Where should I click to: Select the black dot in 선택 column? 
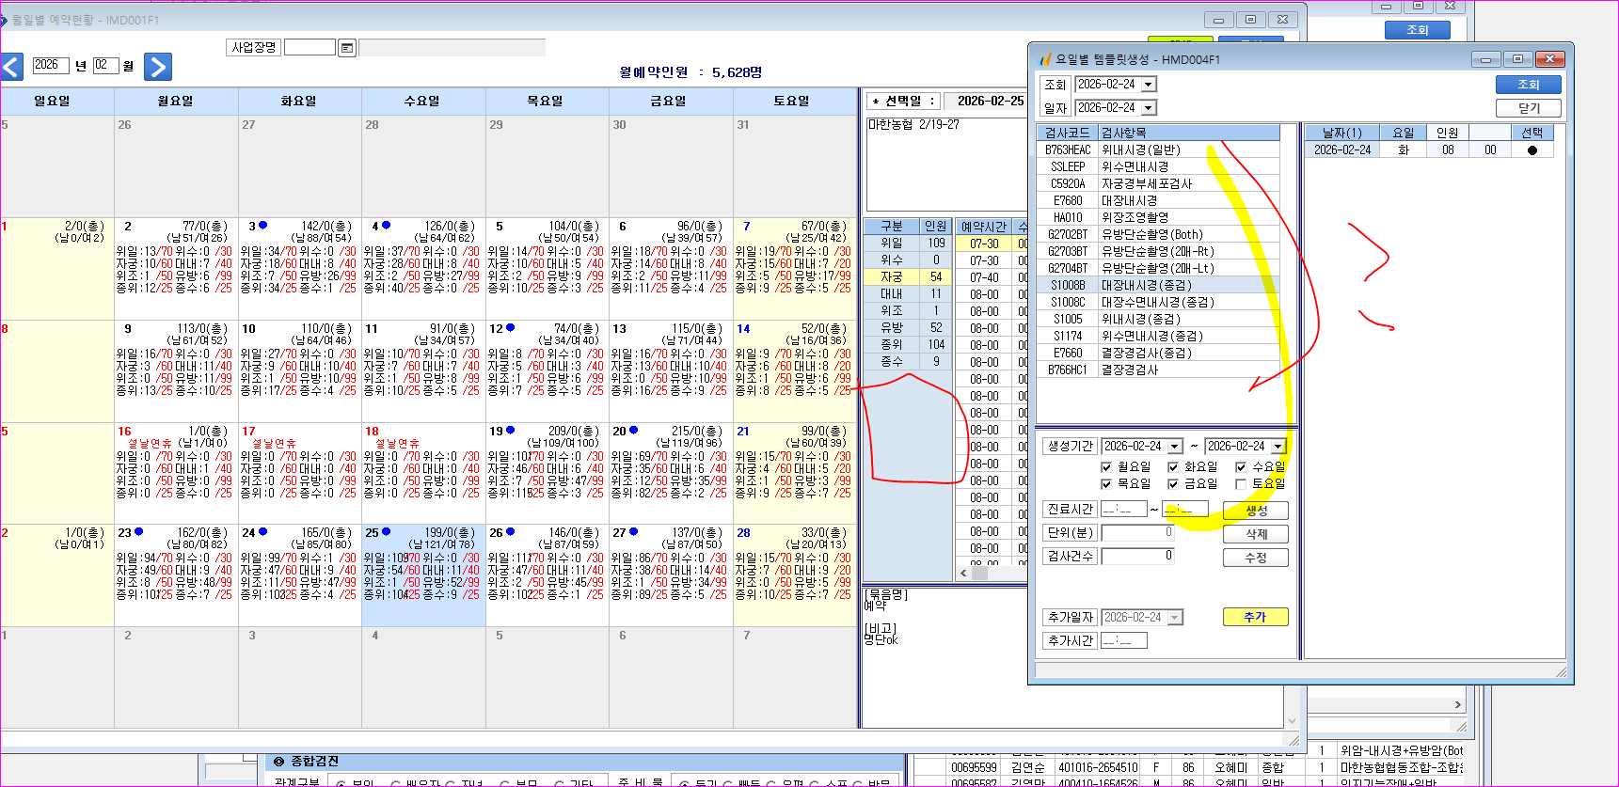(1532, 150)
